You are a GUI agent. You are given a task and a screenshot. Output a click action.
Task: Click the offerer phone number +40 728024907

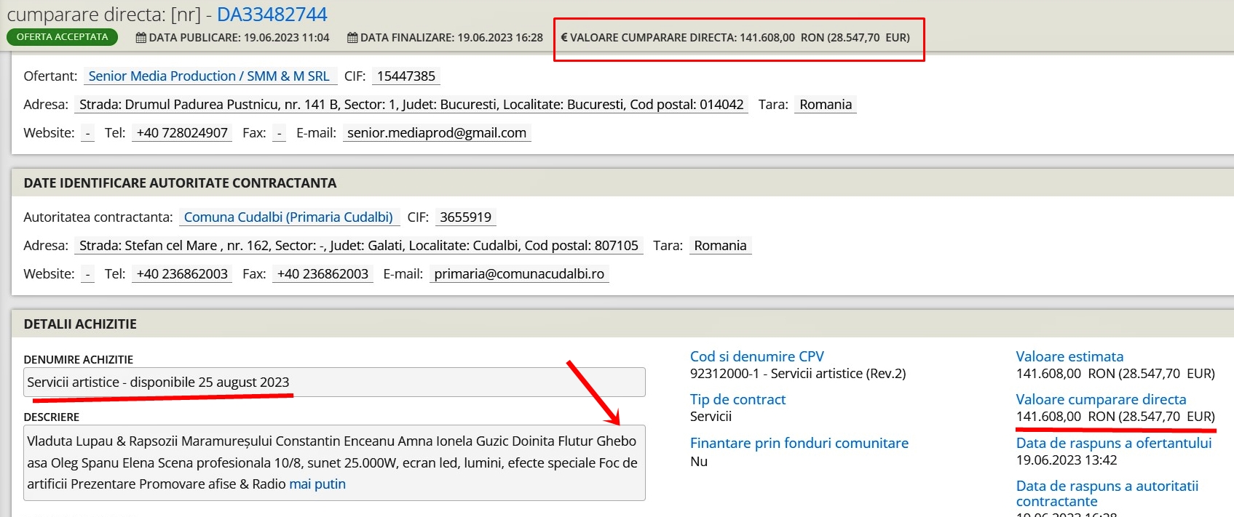182,133
